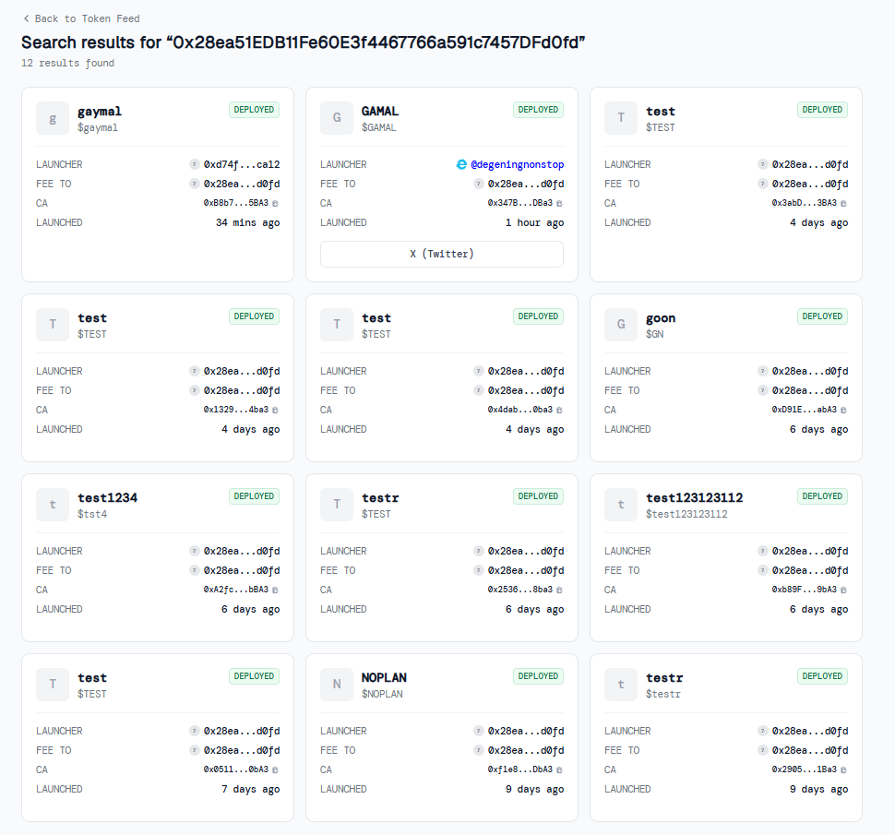Click question icon beside goon LAUNCHER address
895x835 pixels.
coord(762,371)
